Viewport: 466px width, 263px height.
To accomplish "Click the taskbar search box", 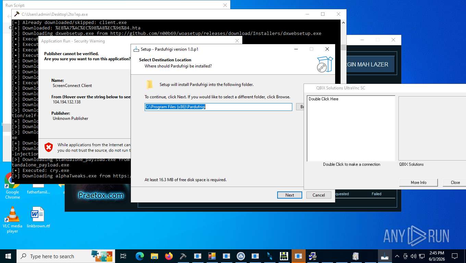I will [65, 256].
